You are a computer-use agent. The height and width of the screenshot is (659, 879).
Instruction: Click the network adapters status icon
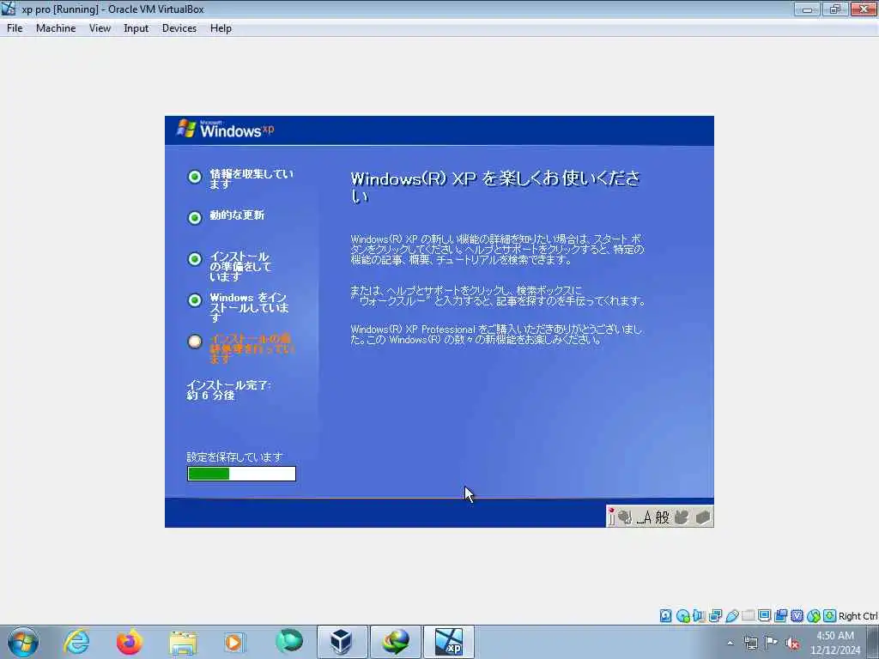(x=715, y=616)
